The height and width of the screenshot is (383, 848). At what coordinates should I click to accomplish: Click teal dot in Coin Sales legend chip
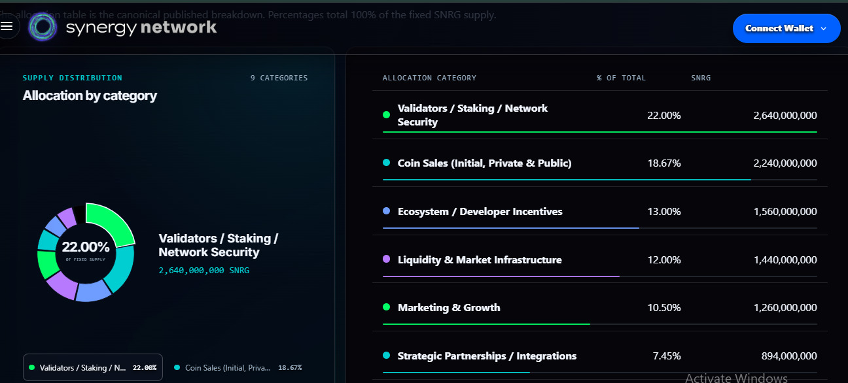(177, 367)
